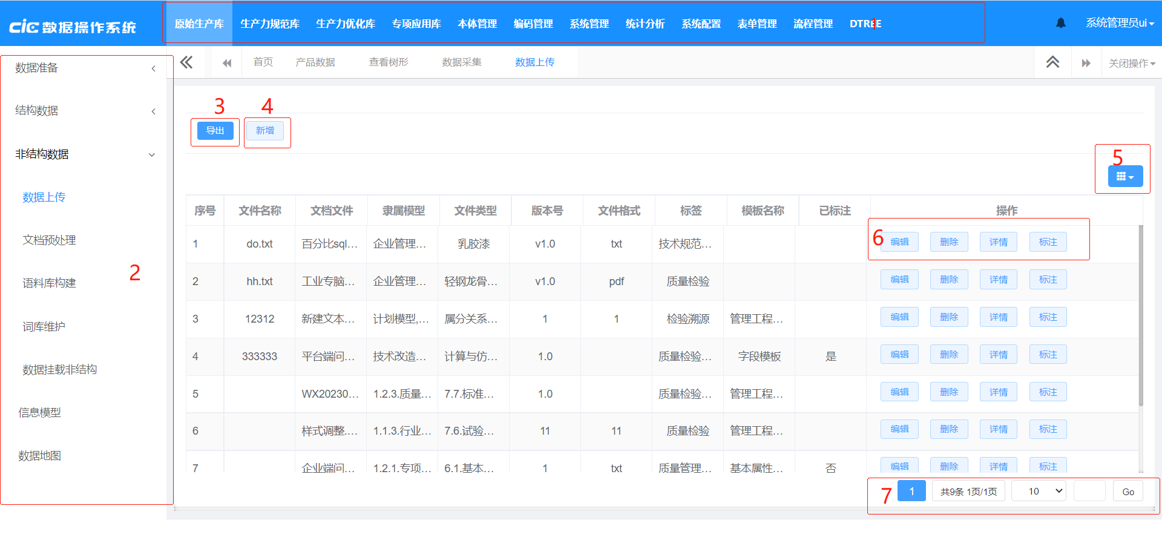Screen dimensions: 1162x546
Task: Open the column grid view selector icon
Action: coord(1125,177)
